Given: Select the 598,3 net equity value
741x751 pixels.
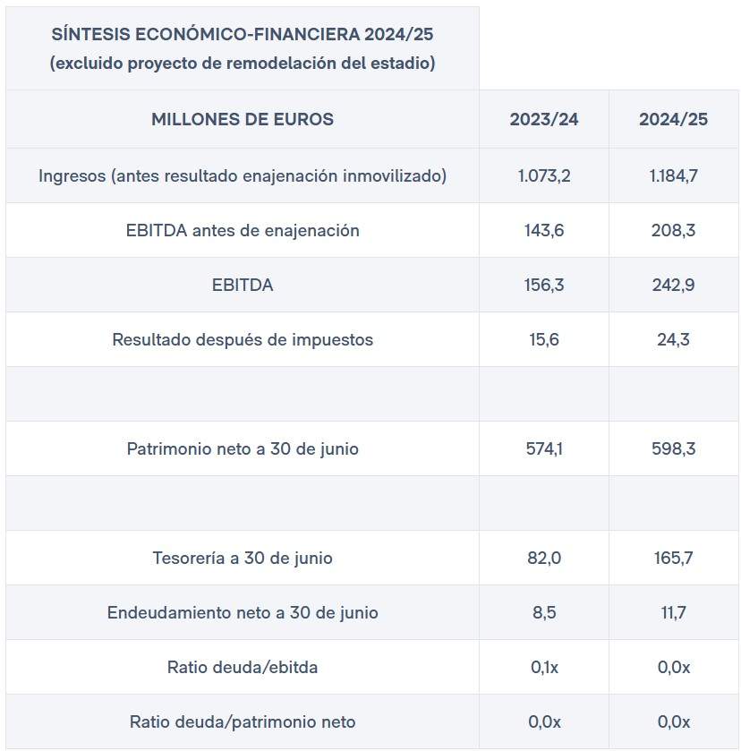Looking at the screenshot, I should pyautogui.click(x=673, y=448).
